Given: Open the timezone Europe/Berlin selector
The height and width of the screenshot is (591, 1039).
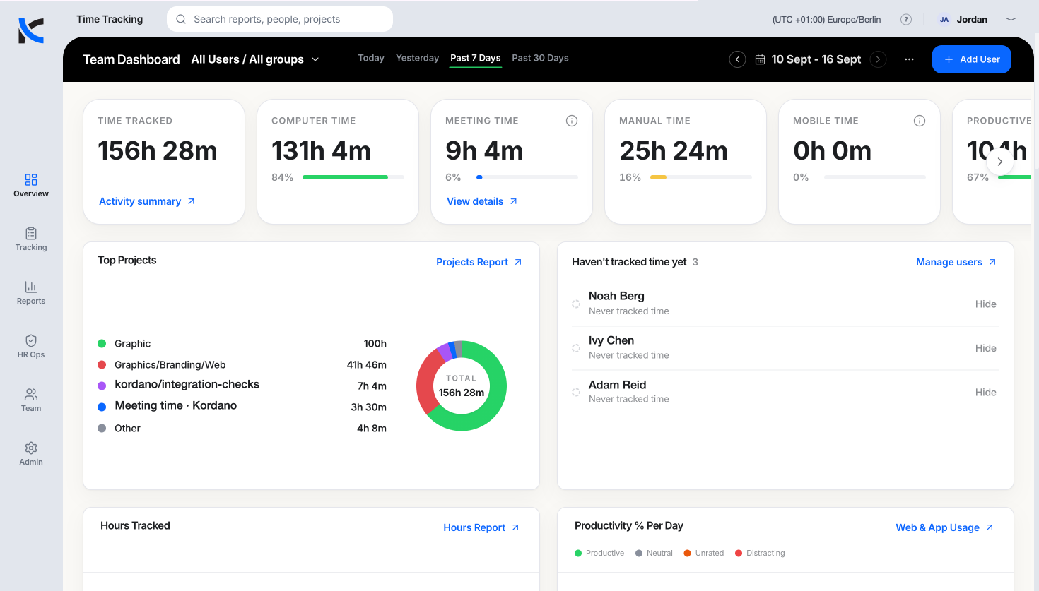Looking at the screenshot, I should point(826,20).
